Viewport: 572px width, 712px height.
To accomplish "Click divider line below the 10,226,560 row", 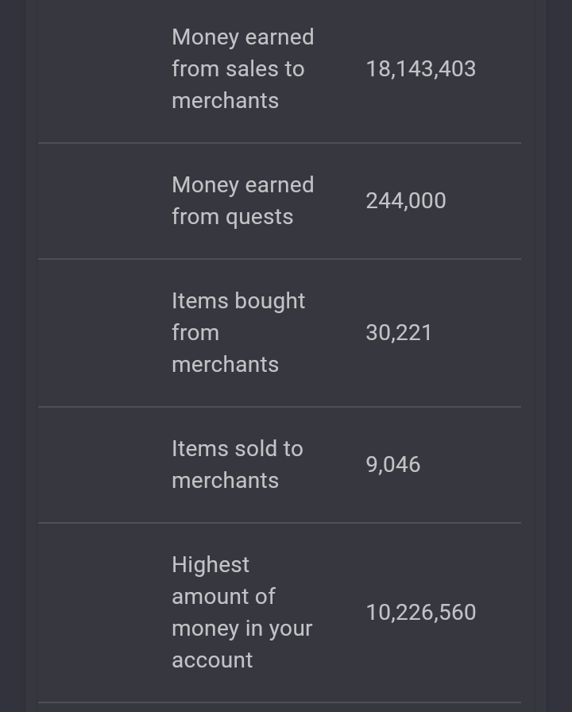I will tap(280, 702).
